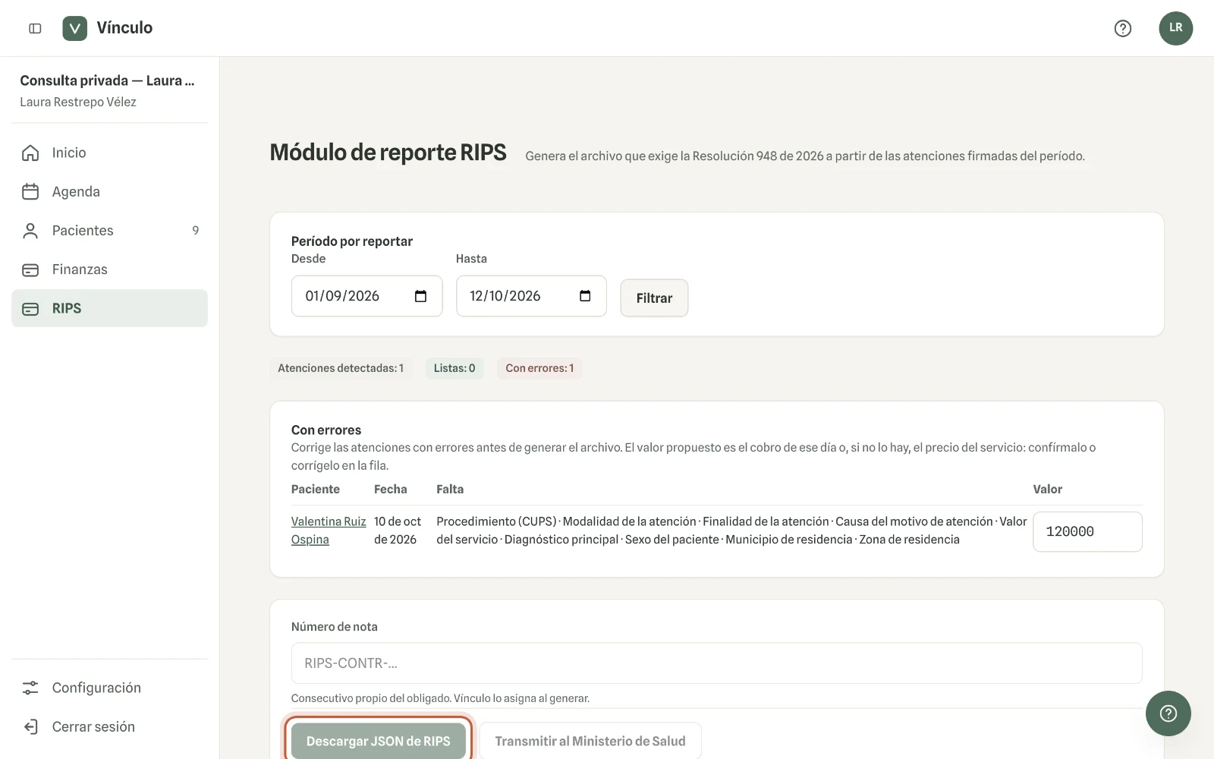1214x759 pixels.
Task: Click the 'Módulo de reporte RIPS' heading
Action: point(388,153)
